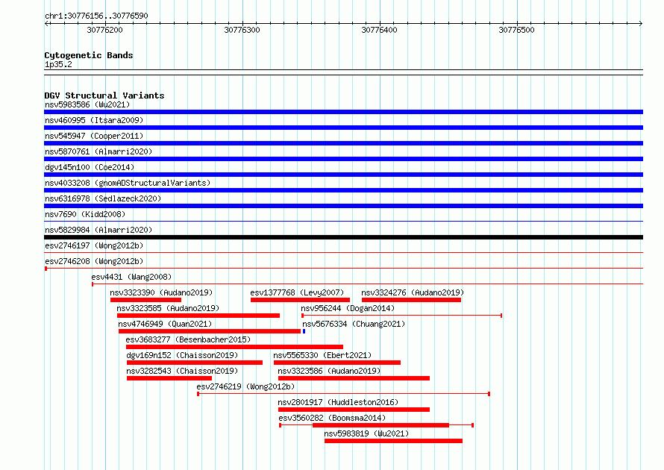Screen dimensions: 664x470
Task: Click the nsv4033208 (gnomADStructuralVariants) label
Action: pos(128,183)
